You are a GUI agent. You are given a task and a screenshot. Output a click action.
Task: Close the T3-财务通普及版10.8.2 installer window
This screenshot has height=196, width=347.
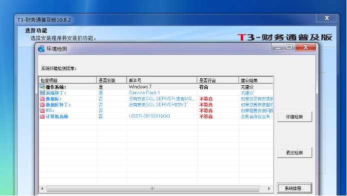(x=326, y=18)
